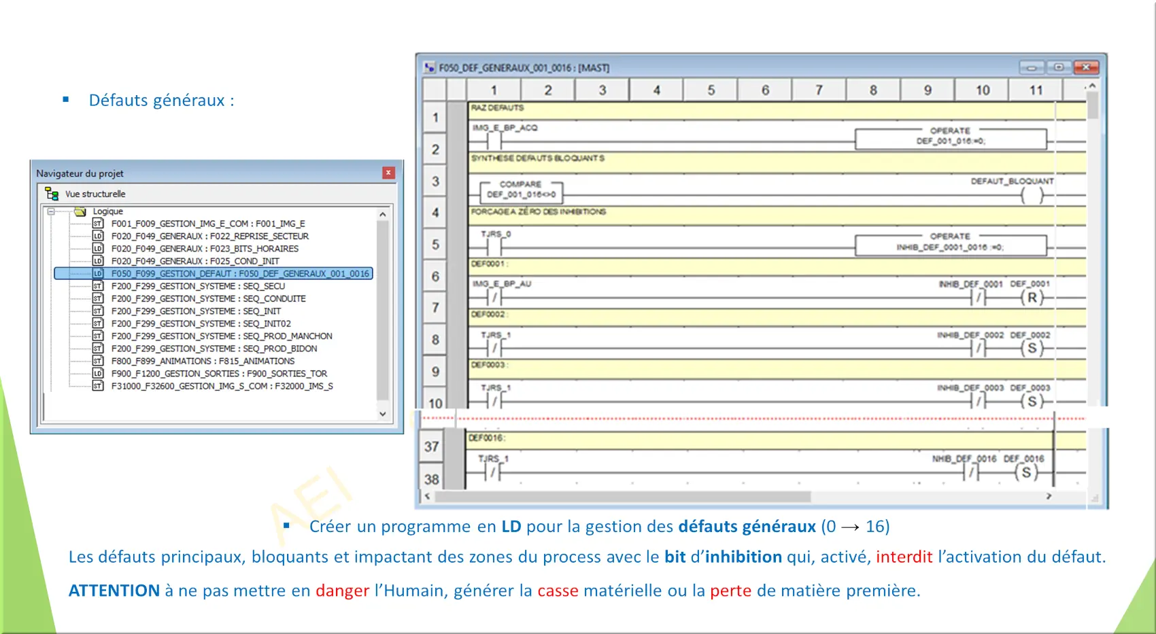Viewport: 1156px width, 634px height.
Task: Click the DEF_0001 reset coil
Action: coord(1032,298)
